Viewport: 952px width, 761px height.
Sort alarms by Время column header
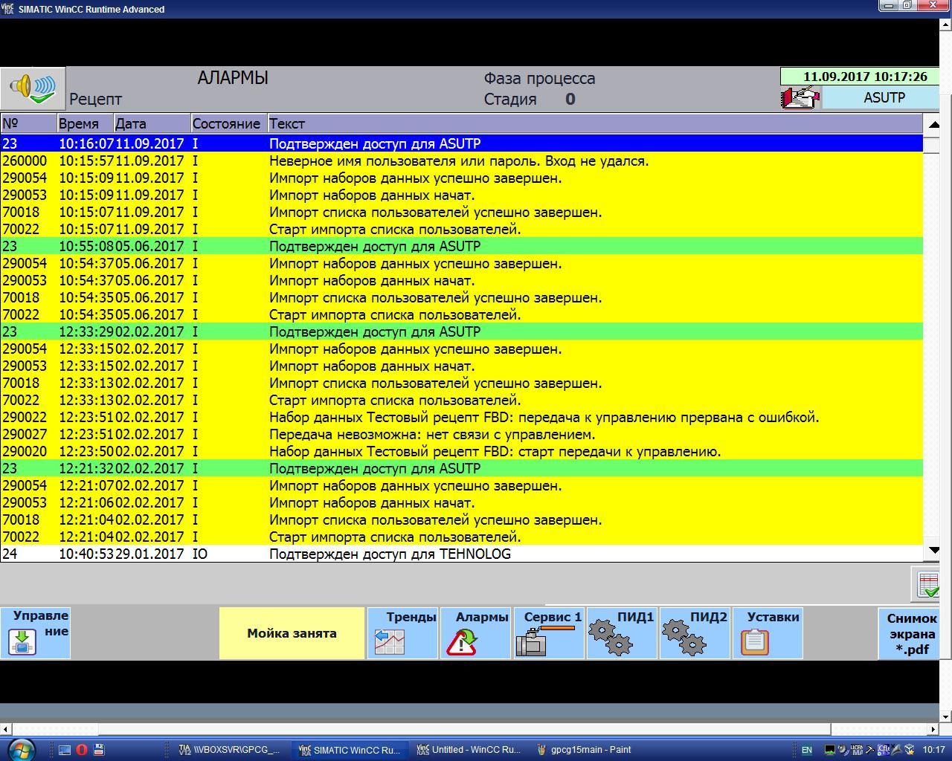(x=85, y=123)
